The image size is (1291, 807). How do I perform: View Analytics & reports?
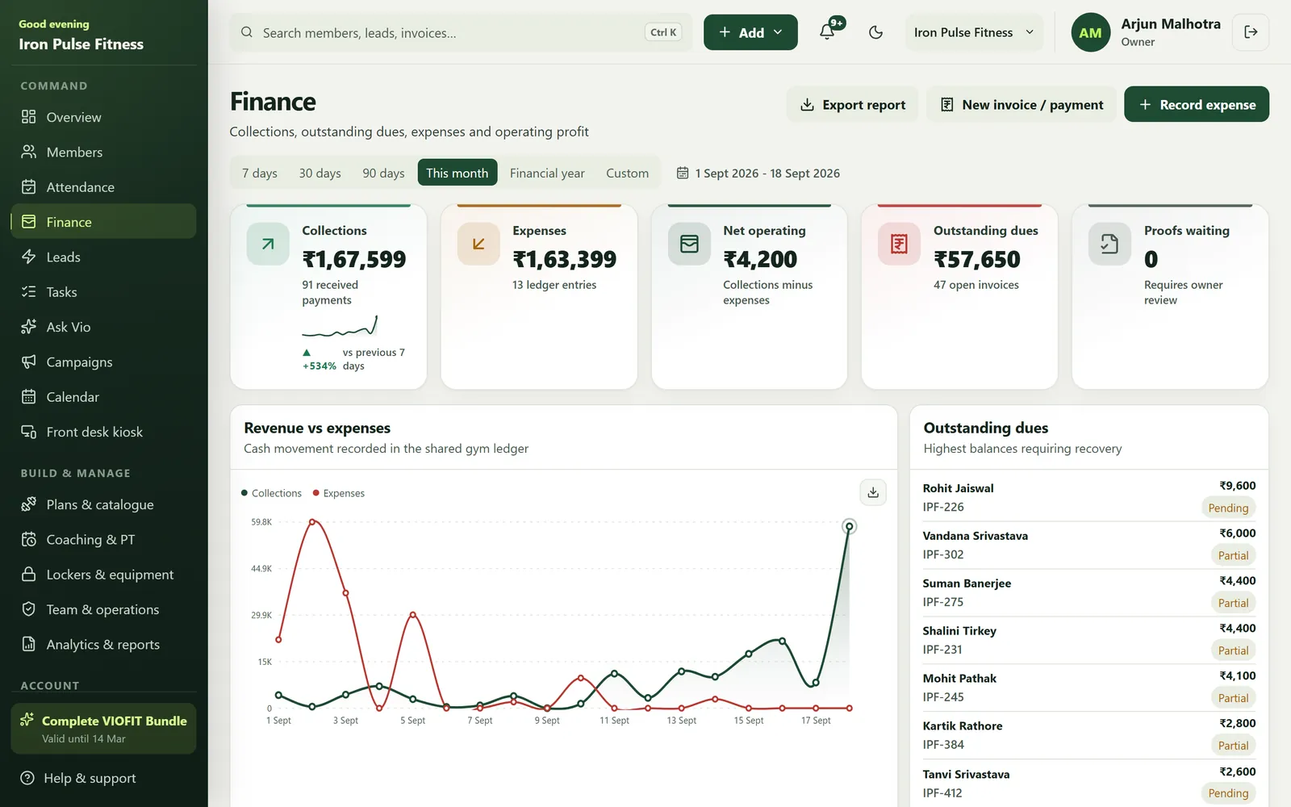coord(103,644)
